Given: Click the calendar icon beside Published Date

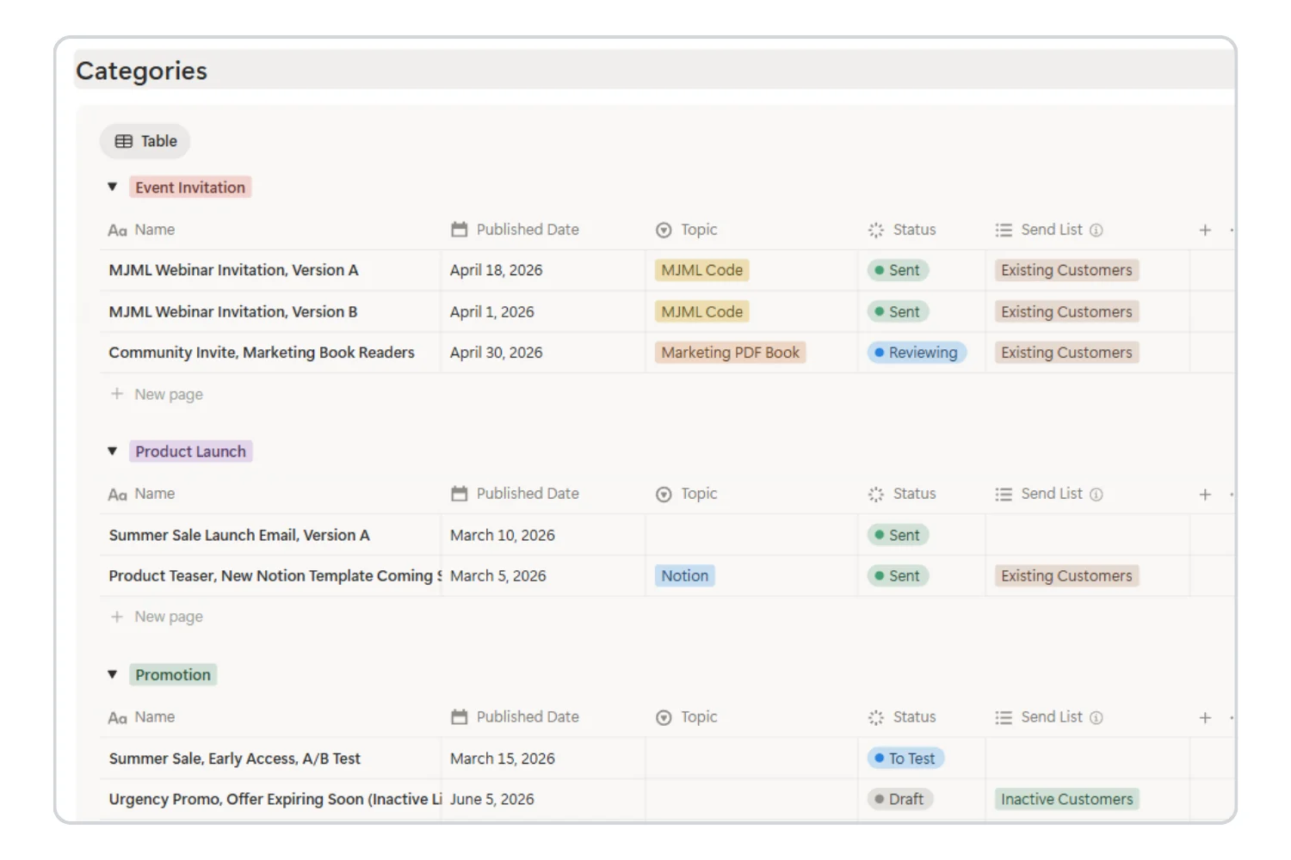Looking at the screenshot, I should [x=457, y=230].
